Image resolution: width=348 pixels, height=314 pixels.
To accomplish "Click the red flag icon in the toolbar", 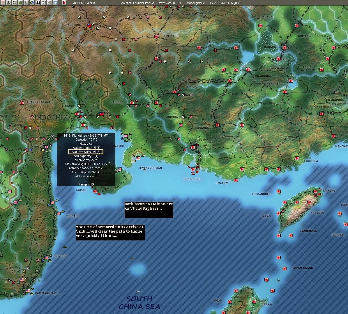I will point(3,3).
